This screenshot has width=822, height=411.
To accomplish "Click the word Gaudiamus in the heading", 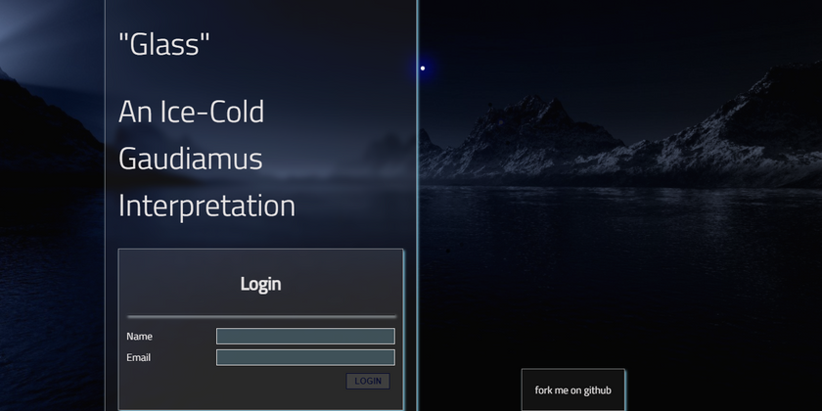I will (190, 159).
